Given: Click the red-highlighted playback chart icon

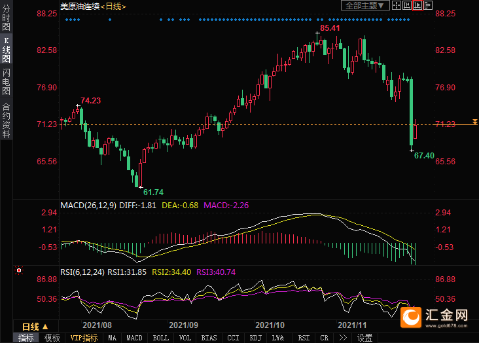Looking at the screenshot, I should pyautogui.click(x=417, y=5).
